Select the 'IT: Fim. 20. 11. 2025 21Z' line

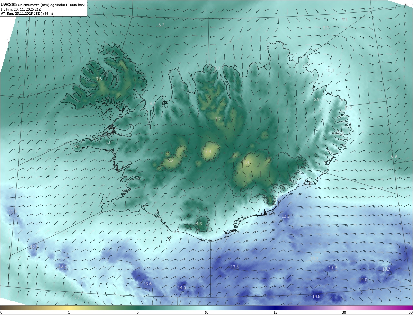[x=21, y=9]
